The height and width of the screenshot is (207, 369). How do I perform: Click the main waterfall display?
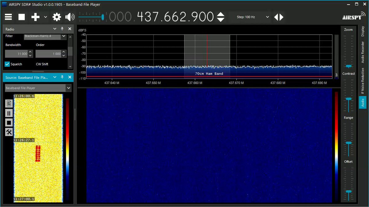point(209,145)
